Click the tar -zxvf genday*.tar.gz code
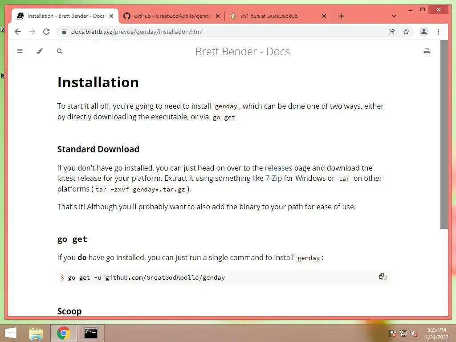Viewport: 456px width, 342px height. click(x=140, y=189)
